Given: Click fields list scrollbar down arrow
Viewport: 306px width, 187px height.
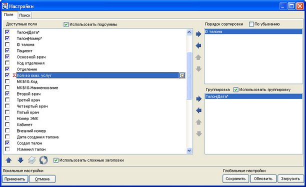Looking at the screenshot, I should pos(189,150).
